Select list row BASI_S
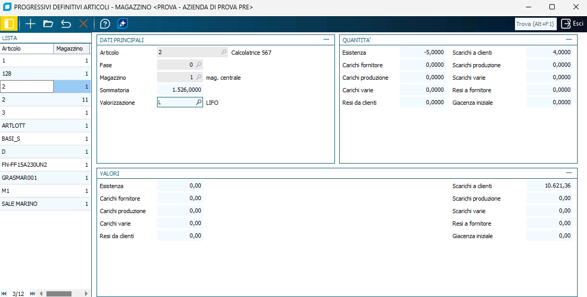The width and height of the screenshot is (587, 297). coord(45,139)
